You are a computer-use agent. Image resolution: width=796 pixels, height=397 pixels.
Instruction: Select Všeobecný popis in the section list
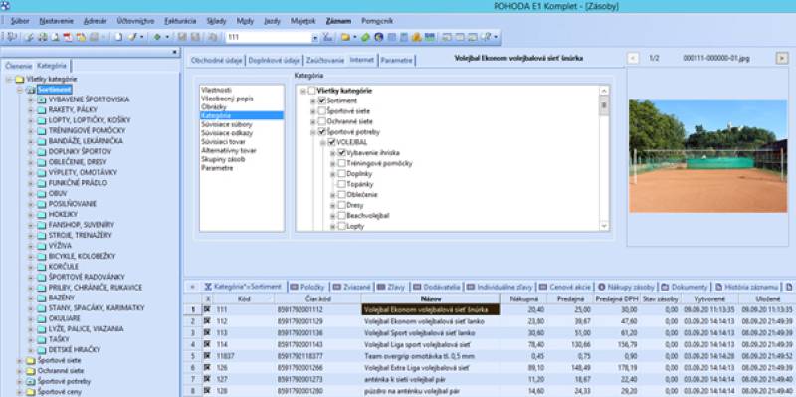[227, 99]
